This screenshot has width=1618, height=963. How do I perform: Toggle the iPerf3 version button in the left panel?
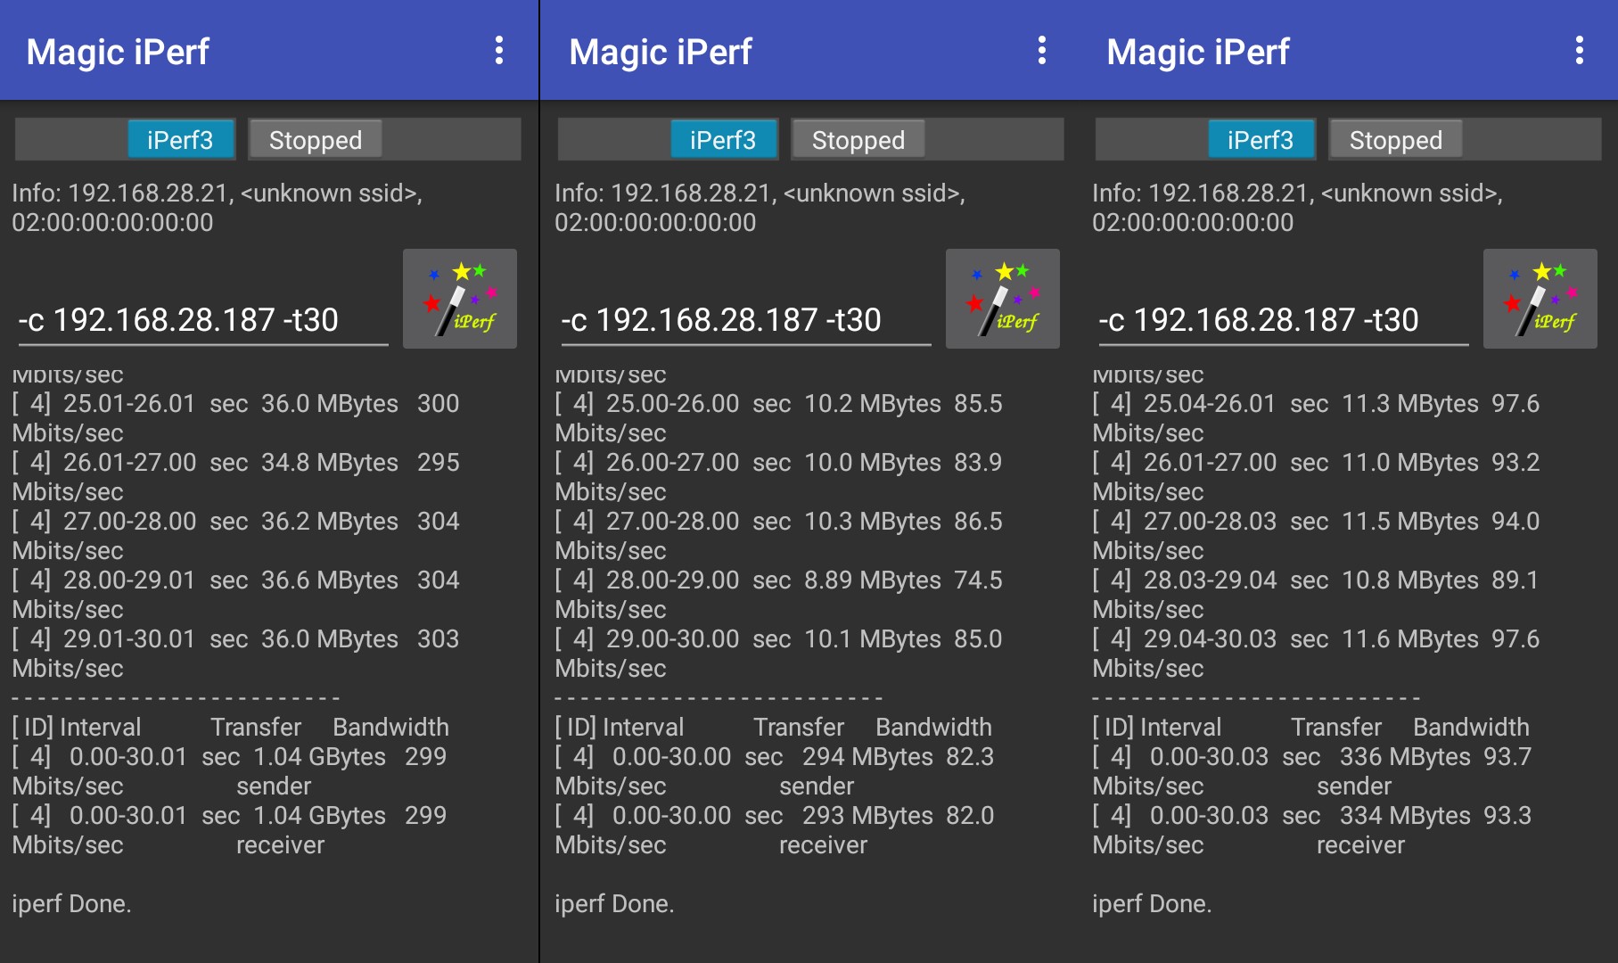(x=181, y=140)
